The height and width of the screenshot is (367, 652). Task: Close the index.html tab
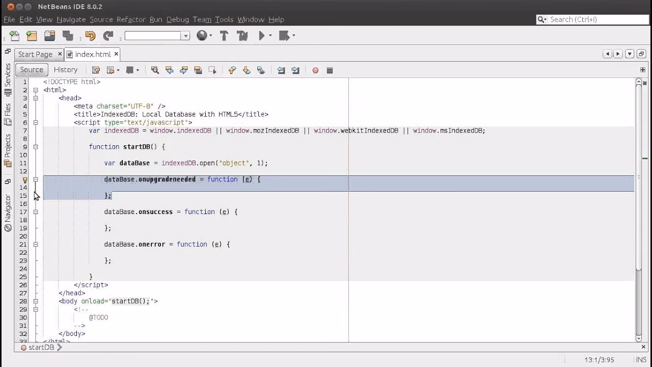click(x=116, y=54)
